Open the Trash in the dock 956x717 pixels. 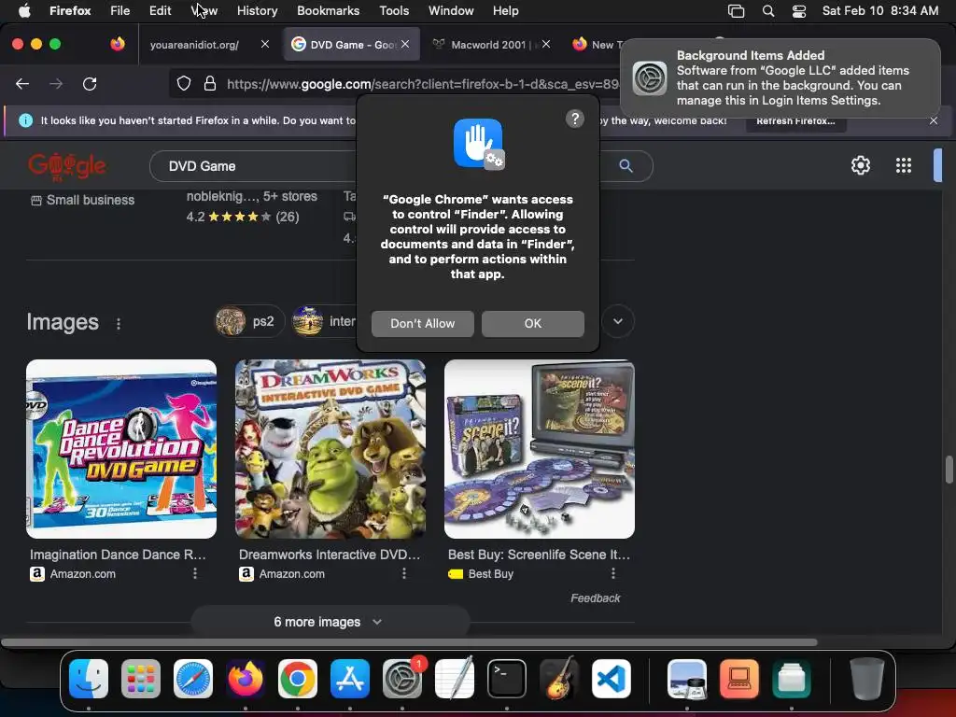coord(867,679)
